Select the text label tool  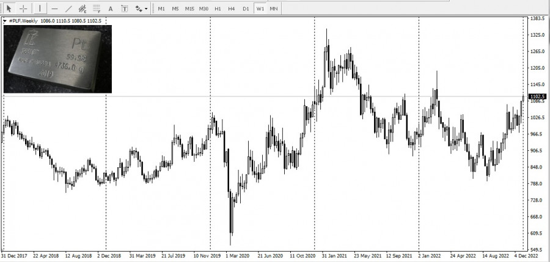click(125, 9)
